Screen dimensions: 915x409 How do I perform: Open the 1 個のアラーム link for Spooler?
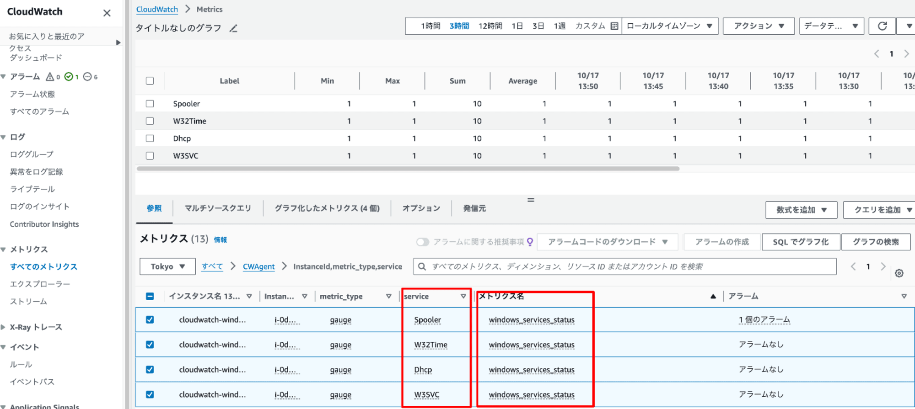(764, 319)
